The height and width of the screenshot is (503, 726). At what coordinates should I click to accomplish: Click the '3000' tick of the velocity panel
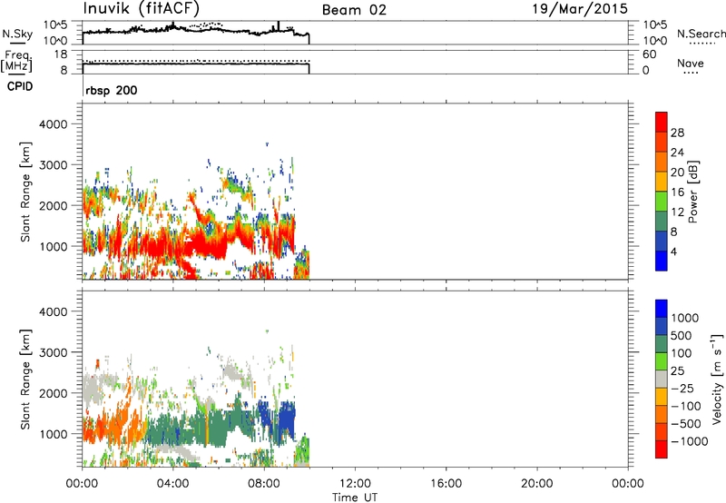pyautogui.click(x=54, y=352)
